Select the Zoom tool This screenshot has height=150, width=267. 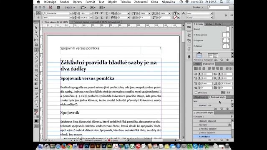tap(36, 105)
